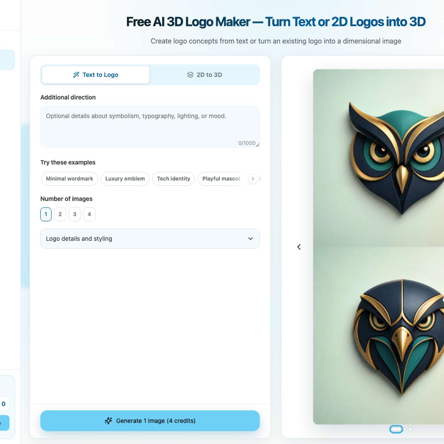This screenshot has width=444, height=444.
Task: Select the third carousel pagination dot
Action: (410, 429)
